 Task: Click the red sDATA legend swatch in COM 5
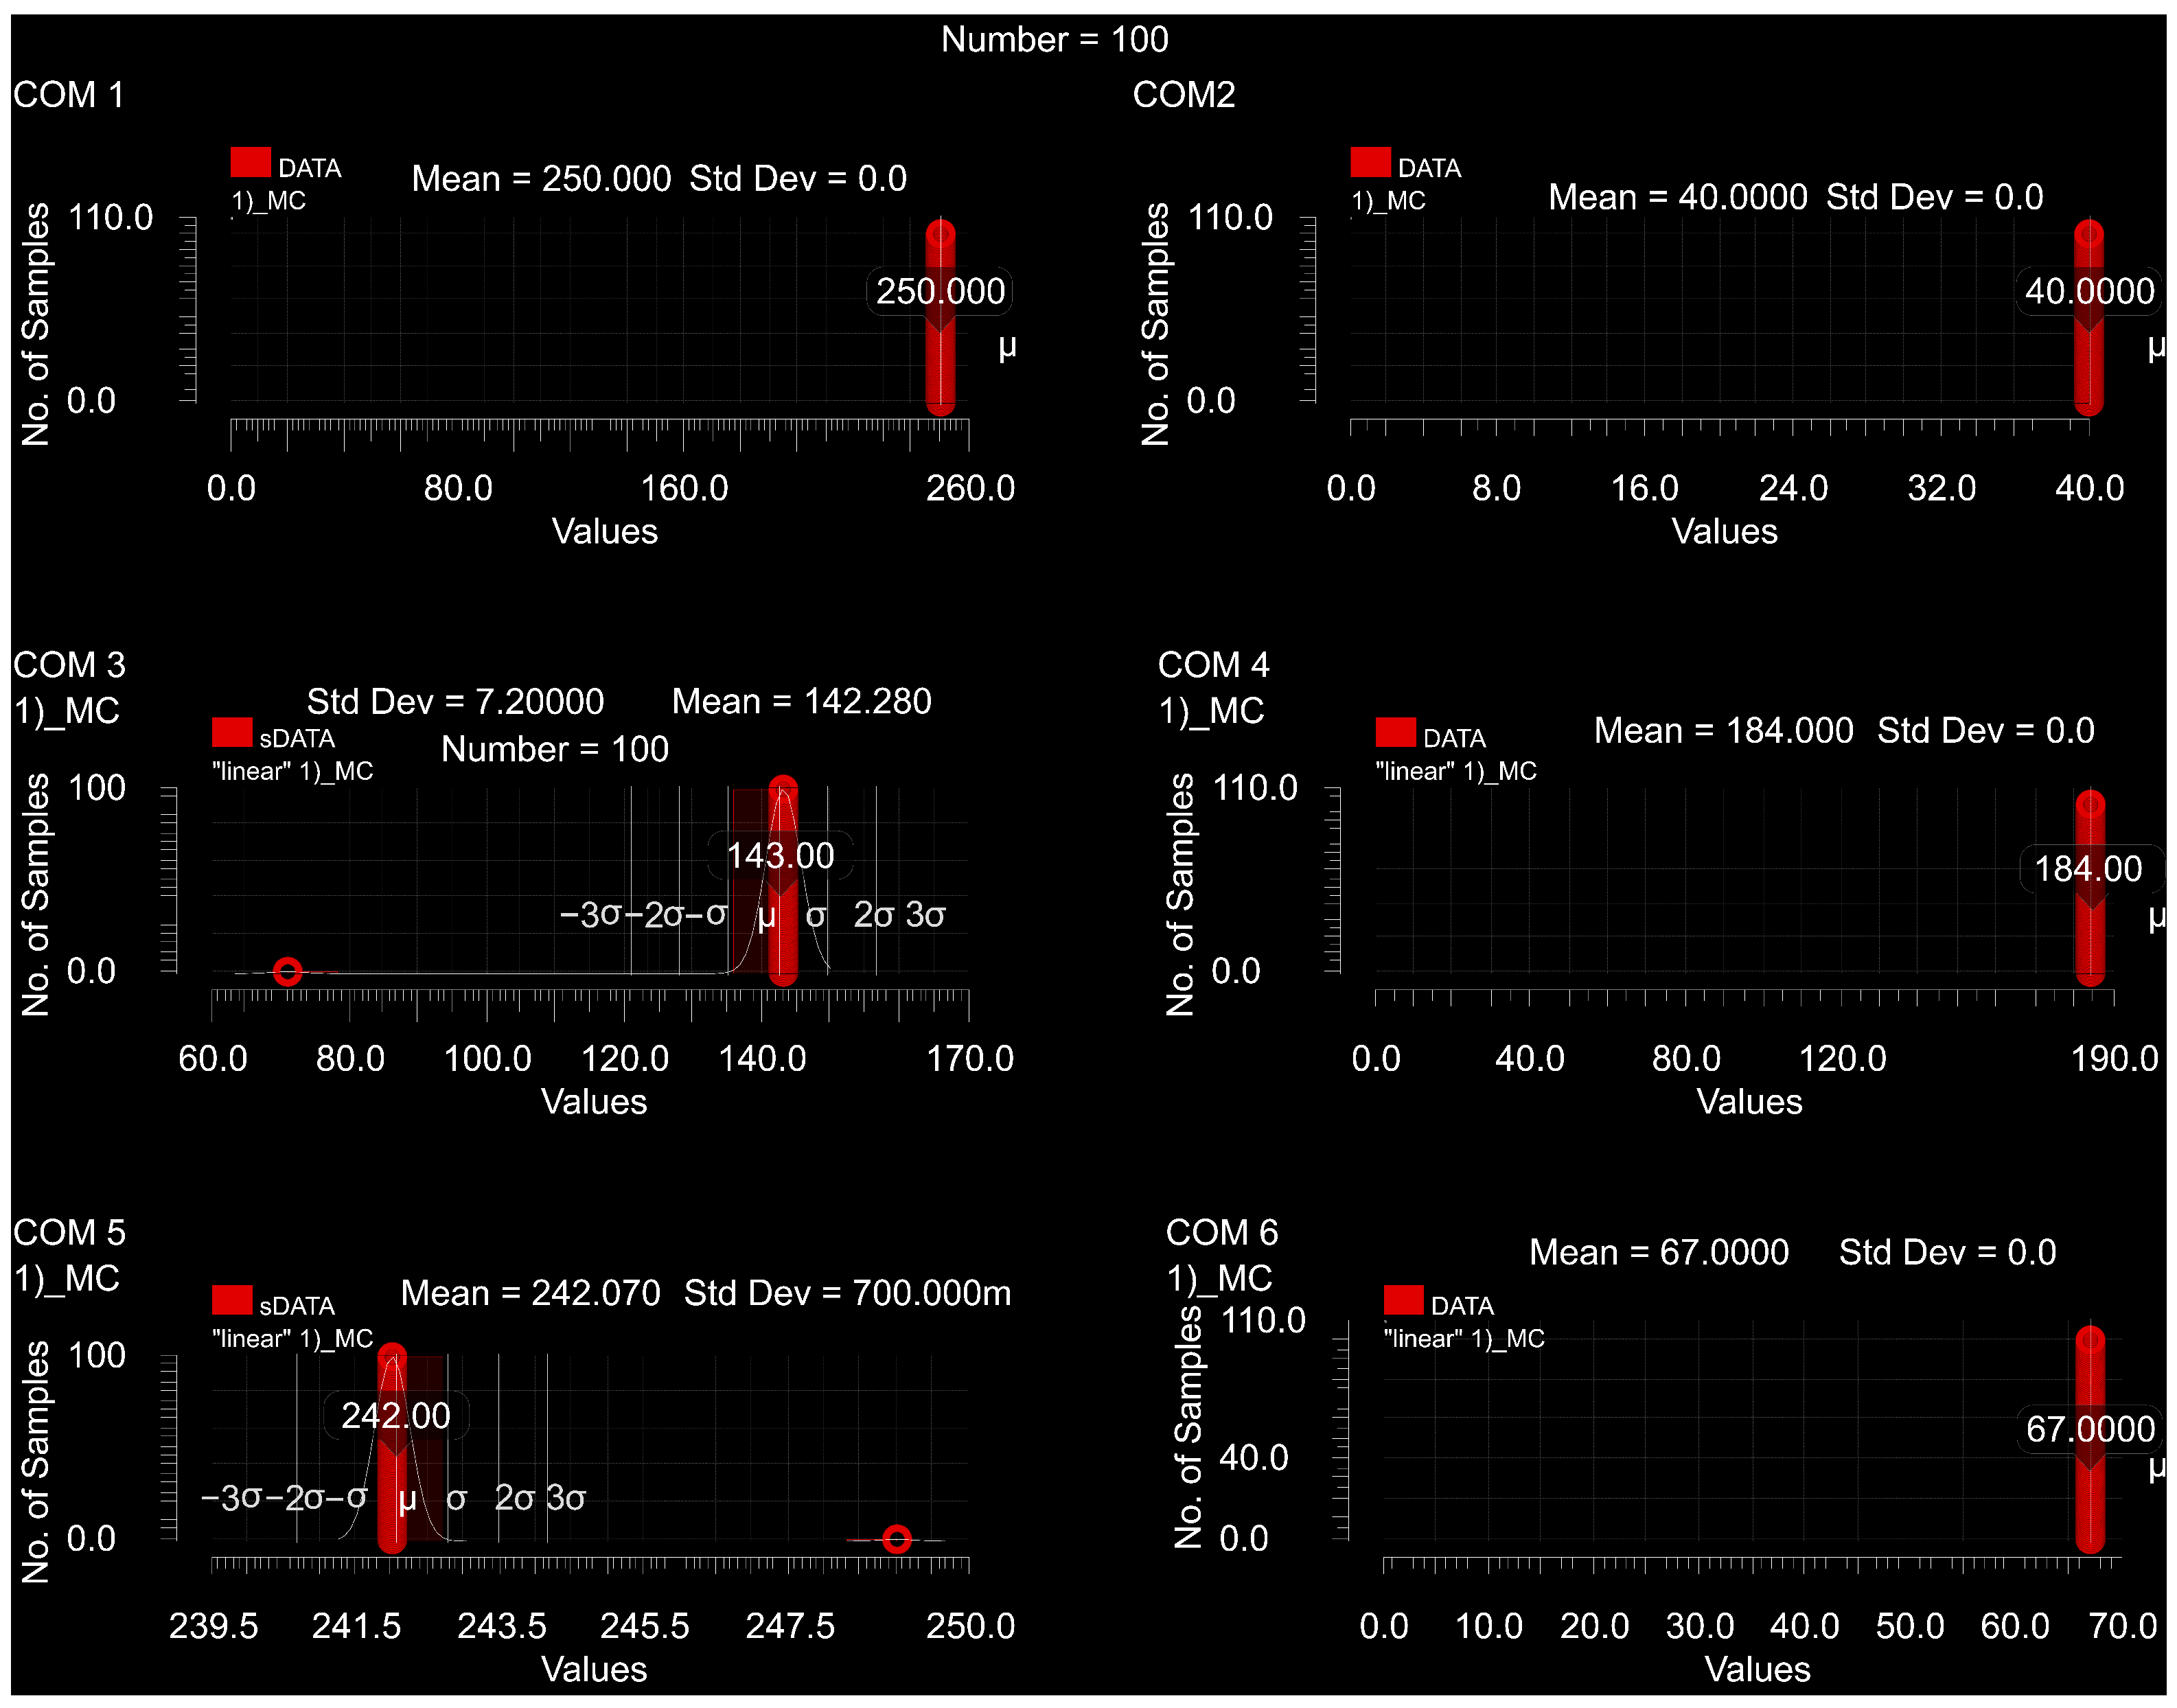tap(232, 1300)
